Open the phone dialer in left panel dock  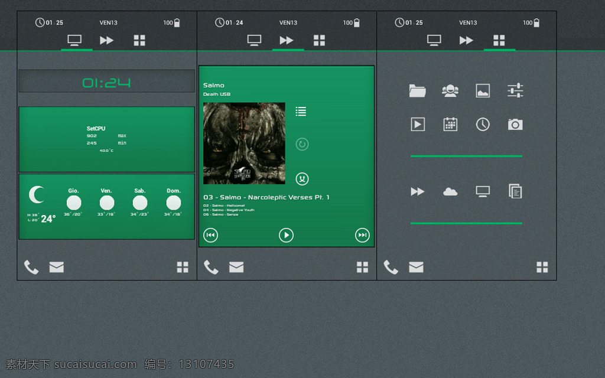(x=31, y=267)
